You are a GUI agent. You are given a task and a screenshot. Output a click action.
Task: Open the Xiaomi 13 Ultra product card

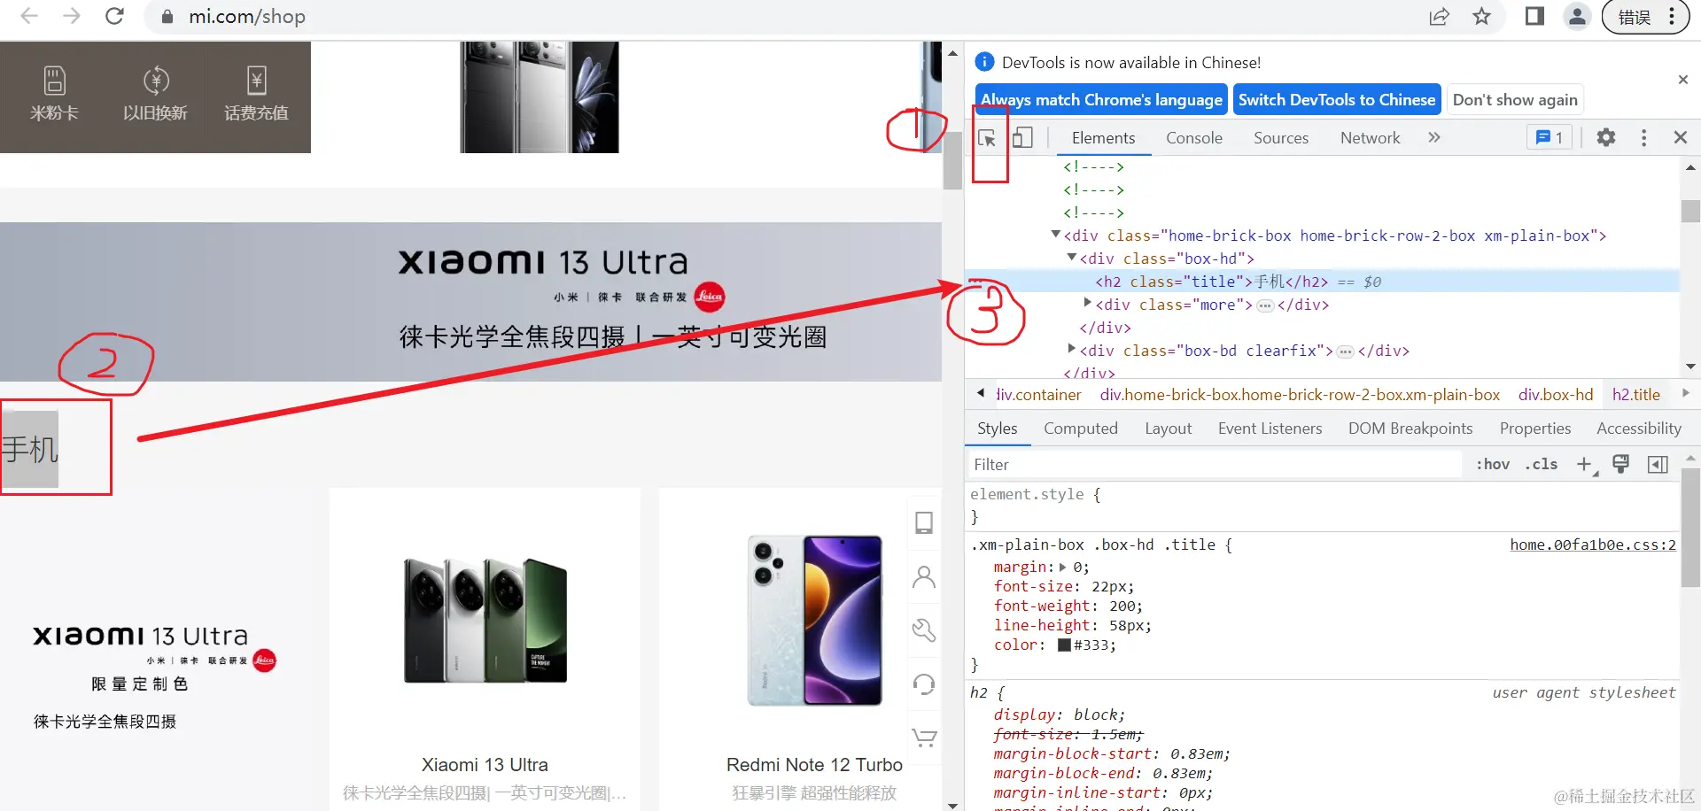(485, 649)
